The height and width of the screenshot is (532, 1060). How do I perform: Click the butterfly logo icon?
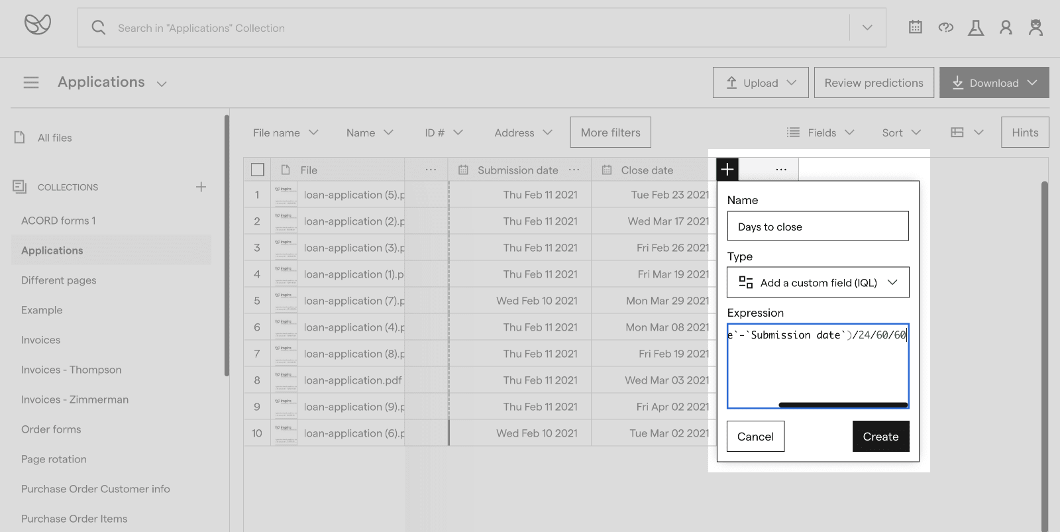(38, 25)
